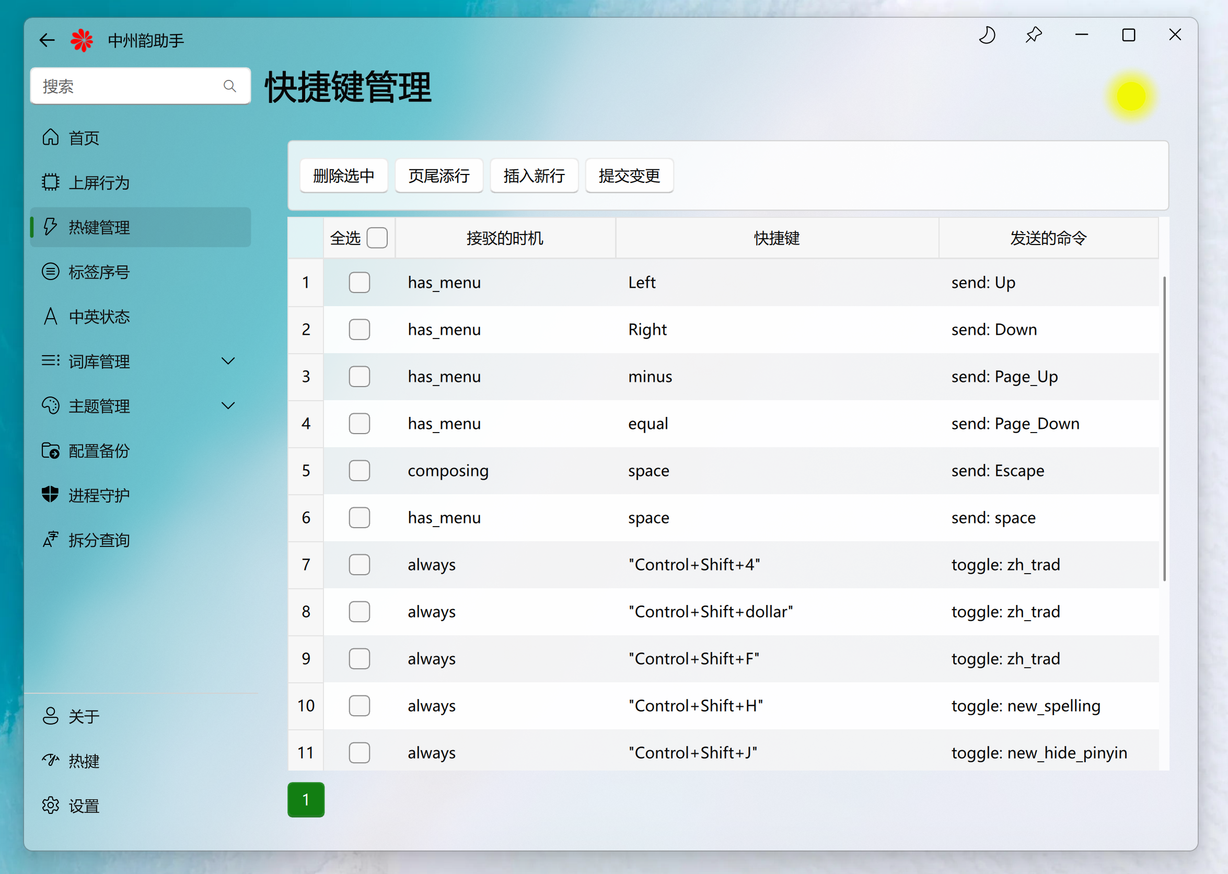Click the 删除选中 button

(343, 176)
